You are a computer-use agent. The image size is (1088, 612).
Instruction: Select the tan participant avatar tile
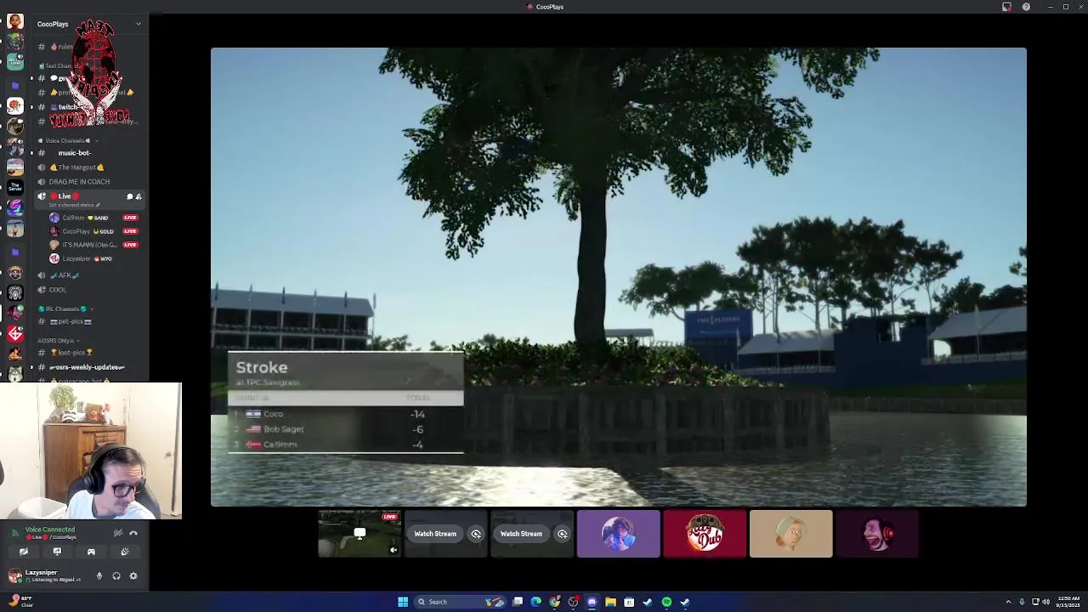(790, 534)
